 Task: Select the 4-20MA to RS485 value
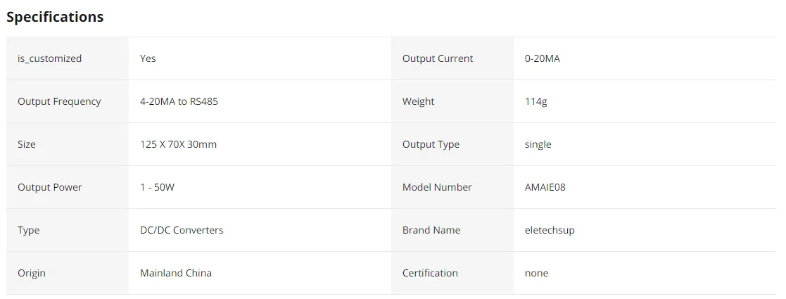(179, 101)
